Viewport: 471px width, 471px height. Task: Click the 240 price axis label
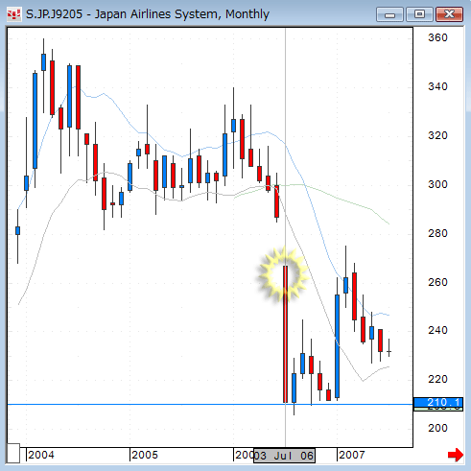[x=437, y=330]
